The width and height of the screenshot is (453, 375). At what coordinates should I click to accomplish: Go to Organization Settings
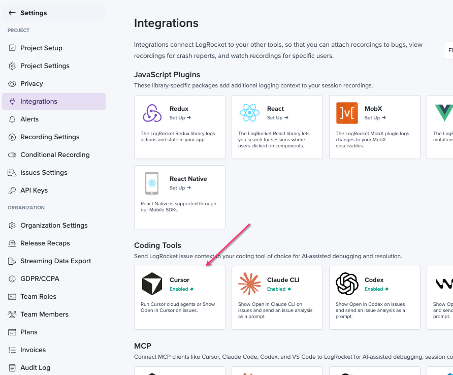(54, 226)
